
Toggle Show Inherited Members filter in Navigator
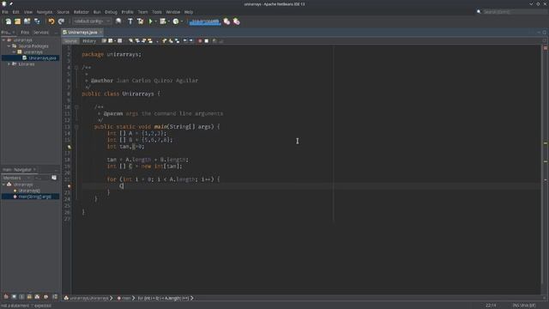(6, 297)
